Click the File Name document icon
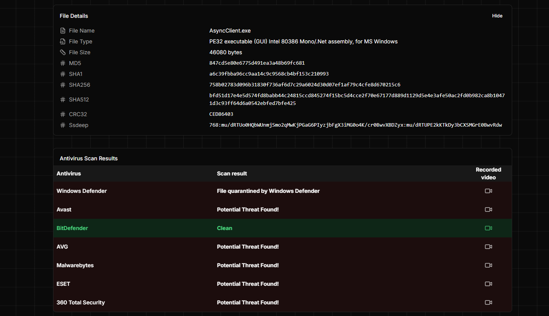The height and width of the screenshot is (316, 549). tap(63, 31)
